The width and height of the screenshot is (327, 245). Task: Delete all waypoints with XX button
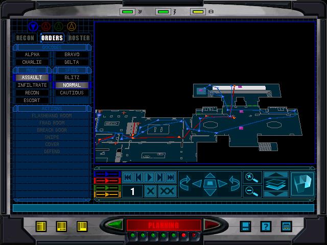click(x=167, y=191)
